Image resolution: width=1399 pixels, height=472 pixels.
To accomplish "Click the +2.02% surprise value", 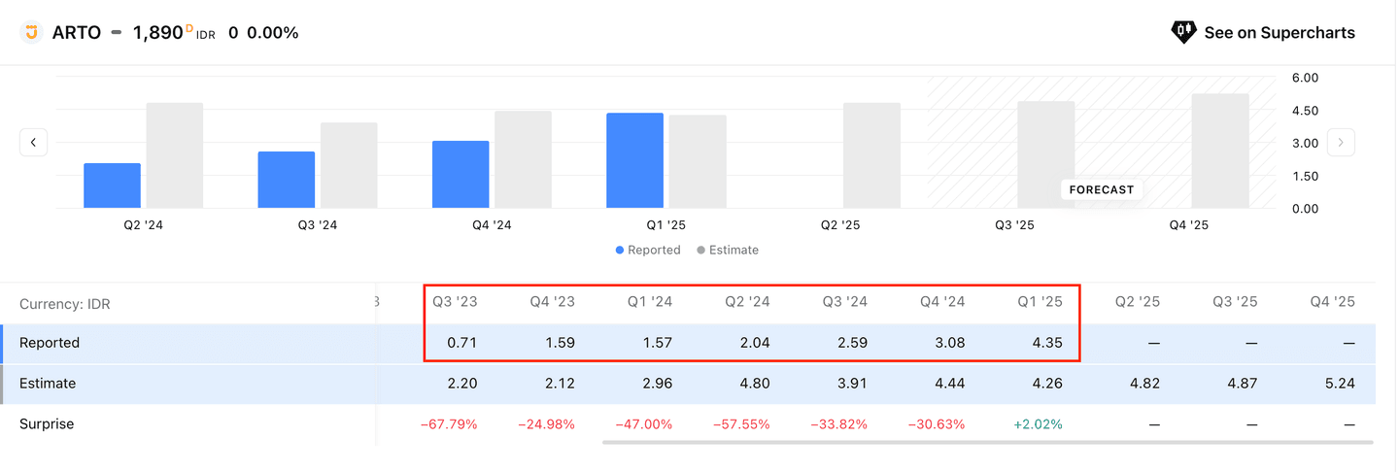I will pos(1040,424).
